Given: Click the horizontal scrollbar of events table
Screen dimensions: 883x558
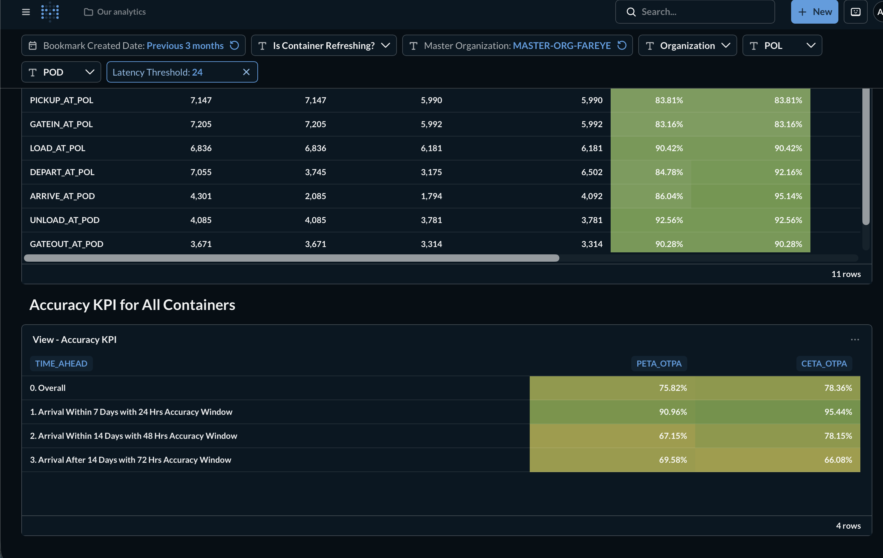Looking at the screenshot, I should tap(292, 258).
